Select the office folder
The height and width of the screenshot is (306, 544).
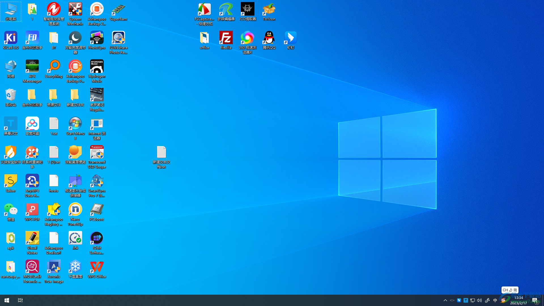click(x=205, y=40)
